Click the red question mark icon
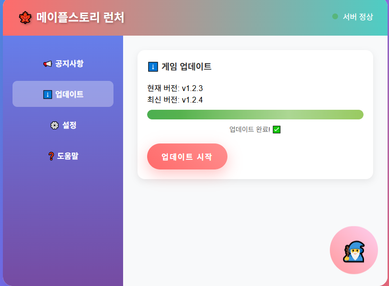 51,156
